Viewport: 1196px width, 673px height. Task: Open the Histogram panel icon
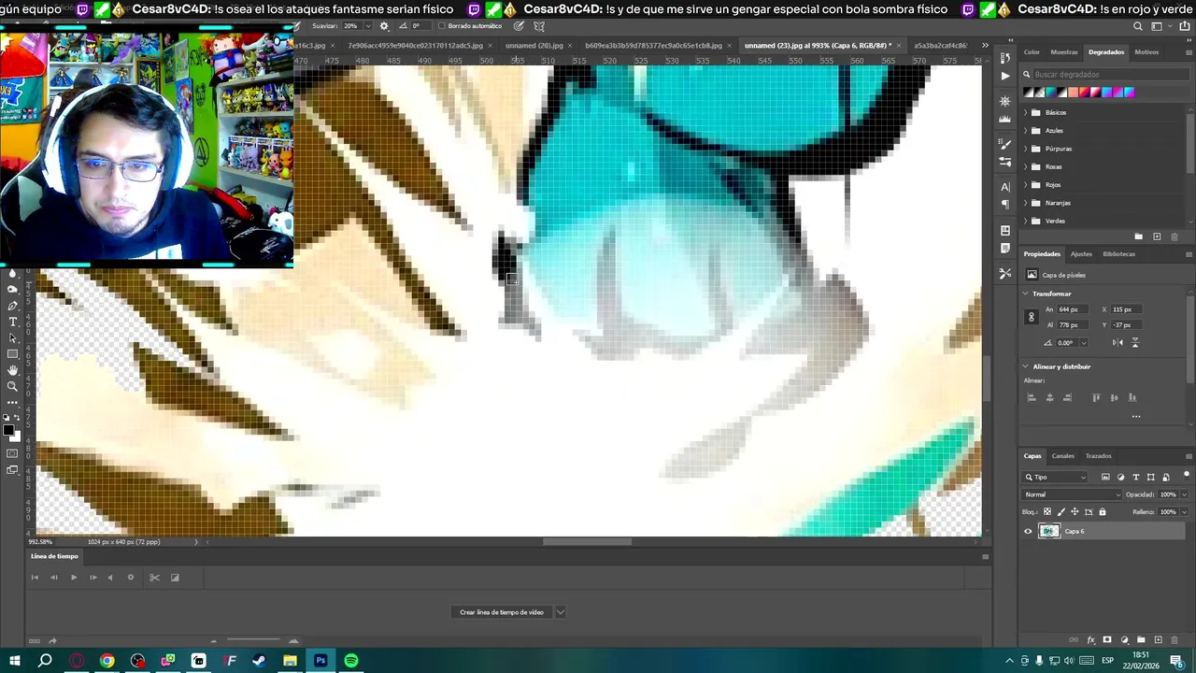point(1004,119)
